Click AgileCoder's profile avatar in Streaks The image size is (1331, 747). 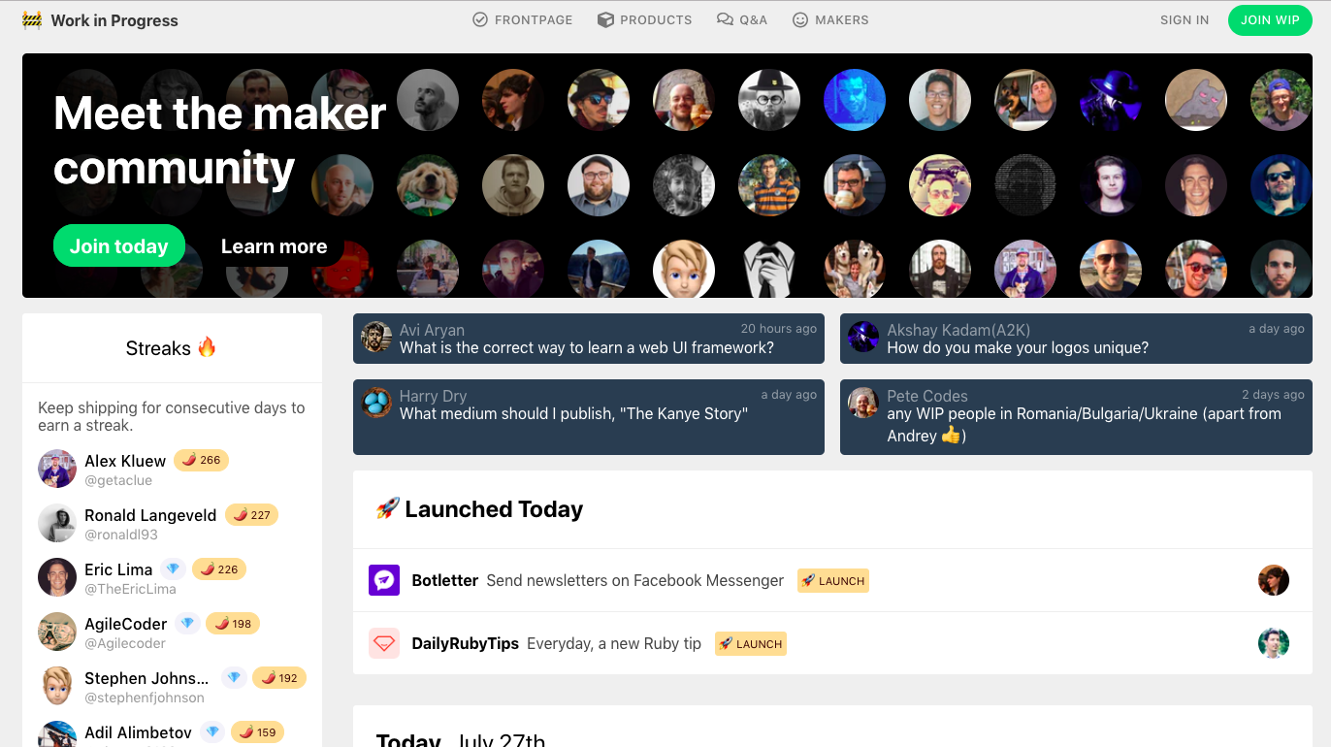(57, 632)
